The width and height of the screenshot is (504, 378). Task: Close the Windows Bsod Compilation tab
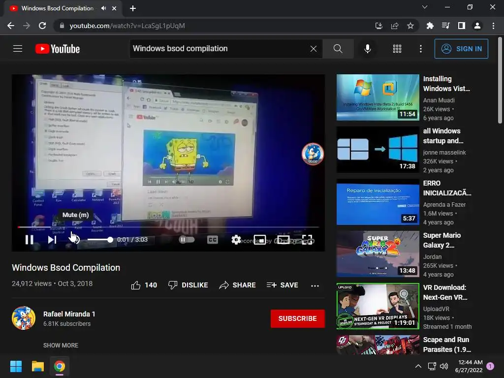[x=114, y=8]
